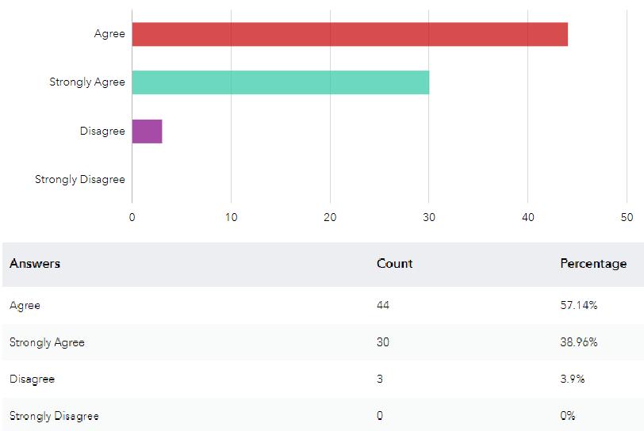Click the 20 tick on chart axis
The image size is (644, 431).
point(330,218)
